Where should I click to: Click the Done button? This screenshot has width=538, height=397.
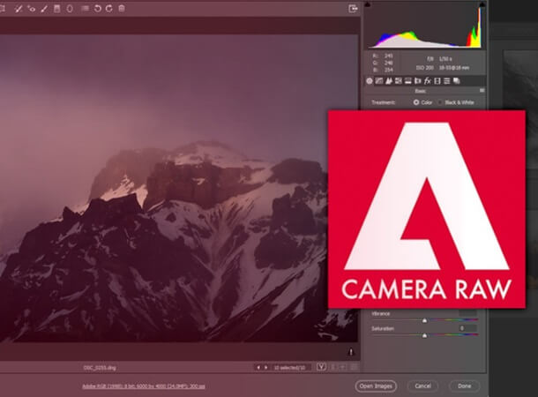coord(464,386)
